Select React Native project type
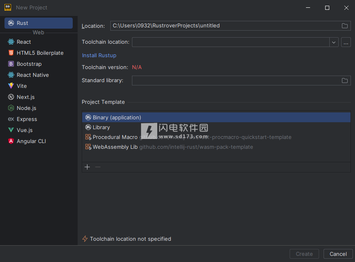355x262 pixels. [38, 75]
